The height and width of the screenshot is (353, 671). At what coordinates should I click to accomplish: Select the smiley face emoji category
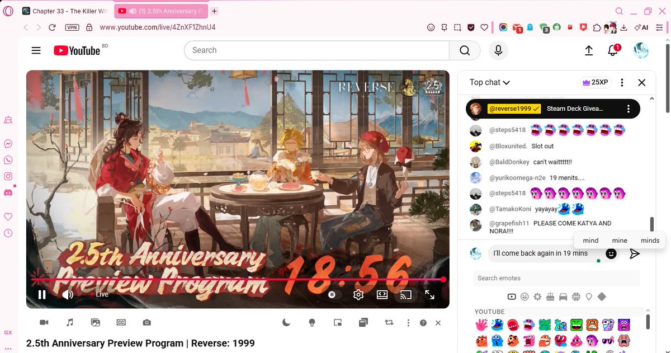(x=524, y=296)
